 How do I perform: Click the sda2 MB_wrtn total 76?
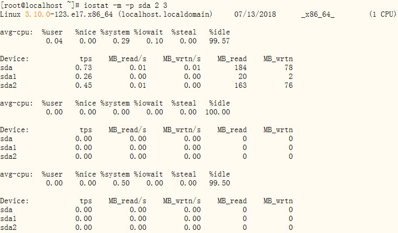(289, 86)
